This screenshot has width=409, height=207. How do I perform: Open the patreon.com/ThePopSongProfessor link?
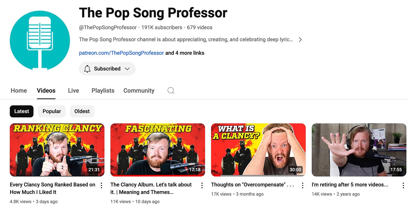pyautogui.click(x=121, y=53)
